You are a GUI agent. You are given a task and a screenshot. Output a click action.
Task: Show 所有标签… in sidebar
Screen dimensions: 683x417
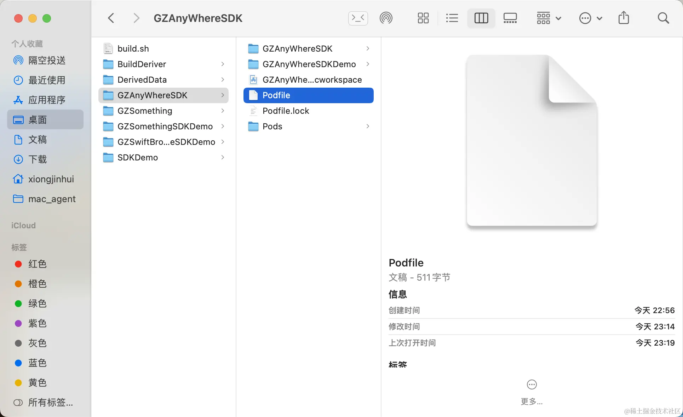click(50, 403)
